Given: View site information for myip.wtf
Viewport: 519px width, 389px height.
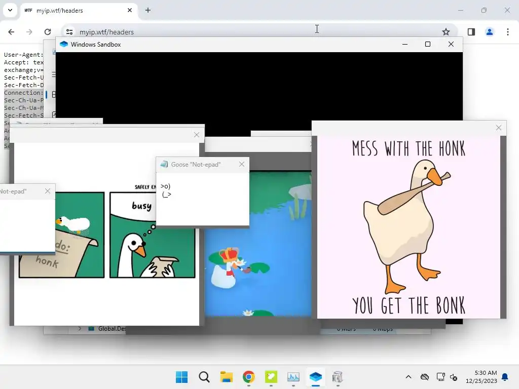Looking at the screenshot, I should point(69,32).
